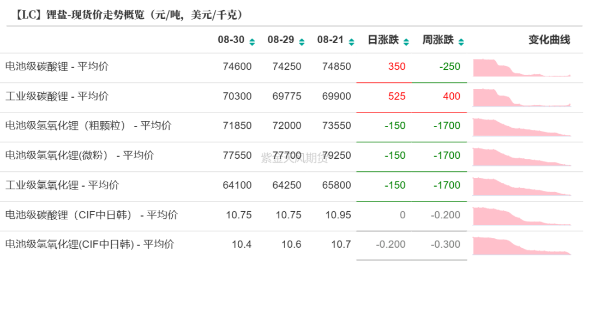Open 电池级氢氧化锂(微粉) - 平均价 row

[x=80, y=155]
